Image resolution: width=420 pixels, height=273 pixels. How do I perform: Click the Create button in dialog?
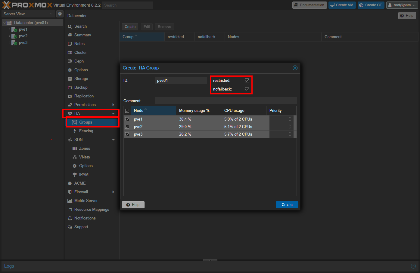[x=287, y=205]
